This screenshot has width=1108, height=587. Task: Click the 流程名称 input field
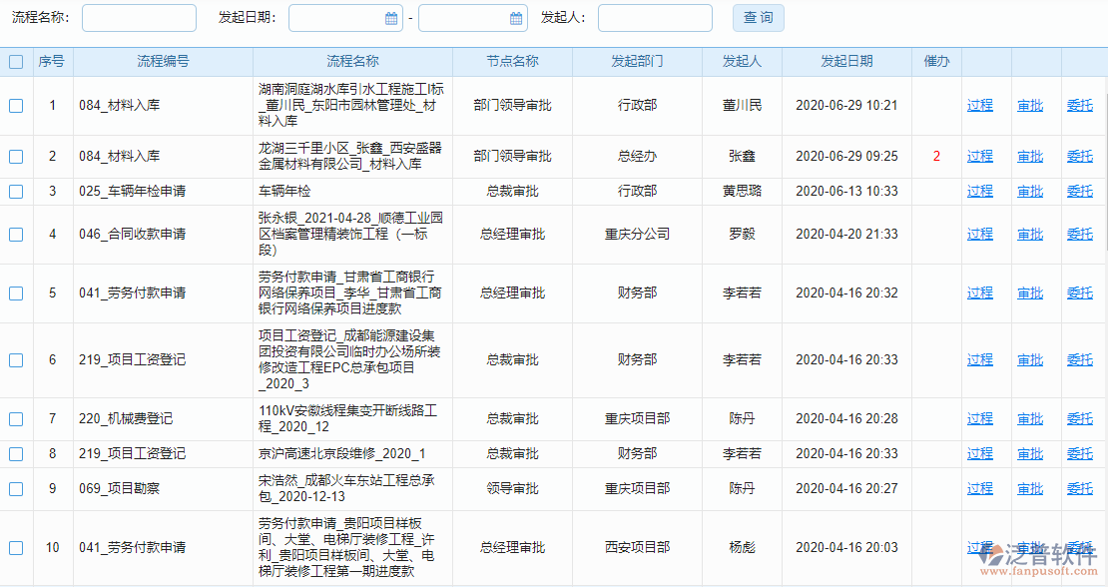click(138, 18)
